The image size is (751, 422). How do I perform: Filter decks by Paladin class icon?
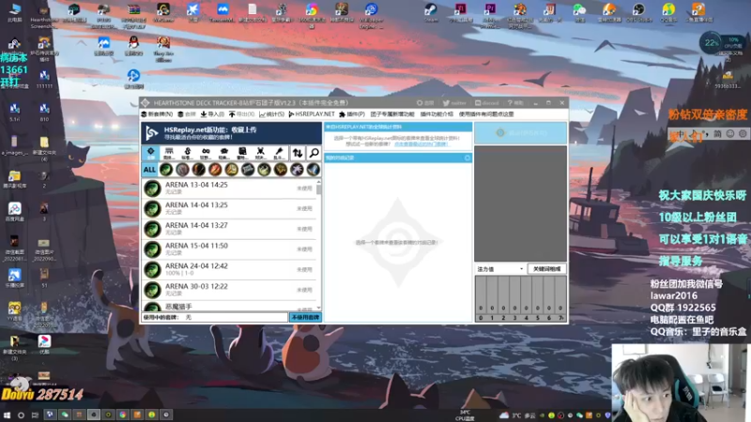tap(231, 170)
